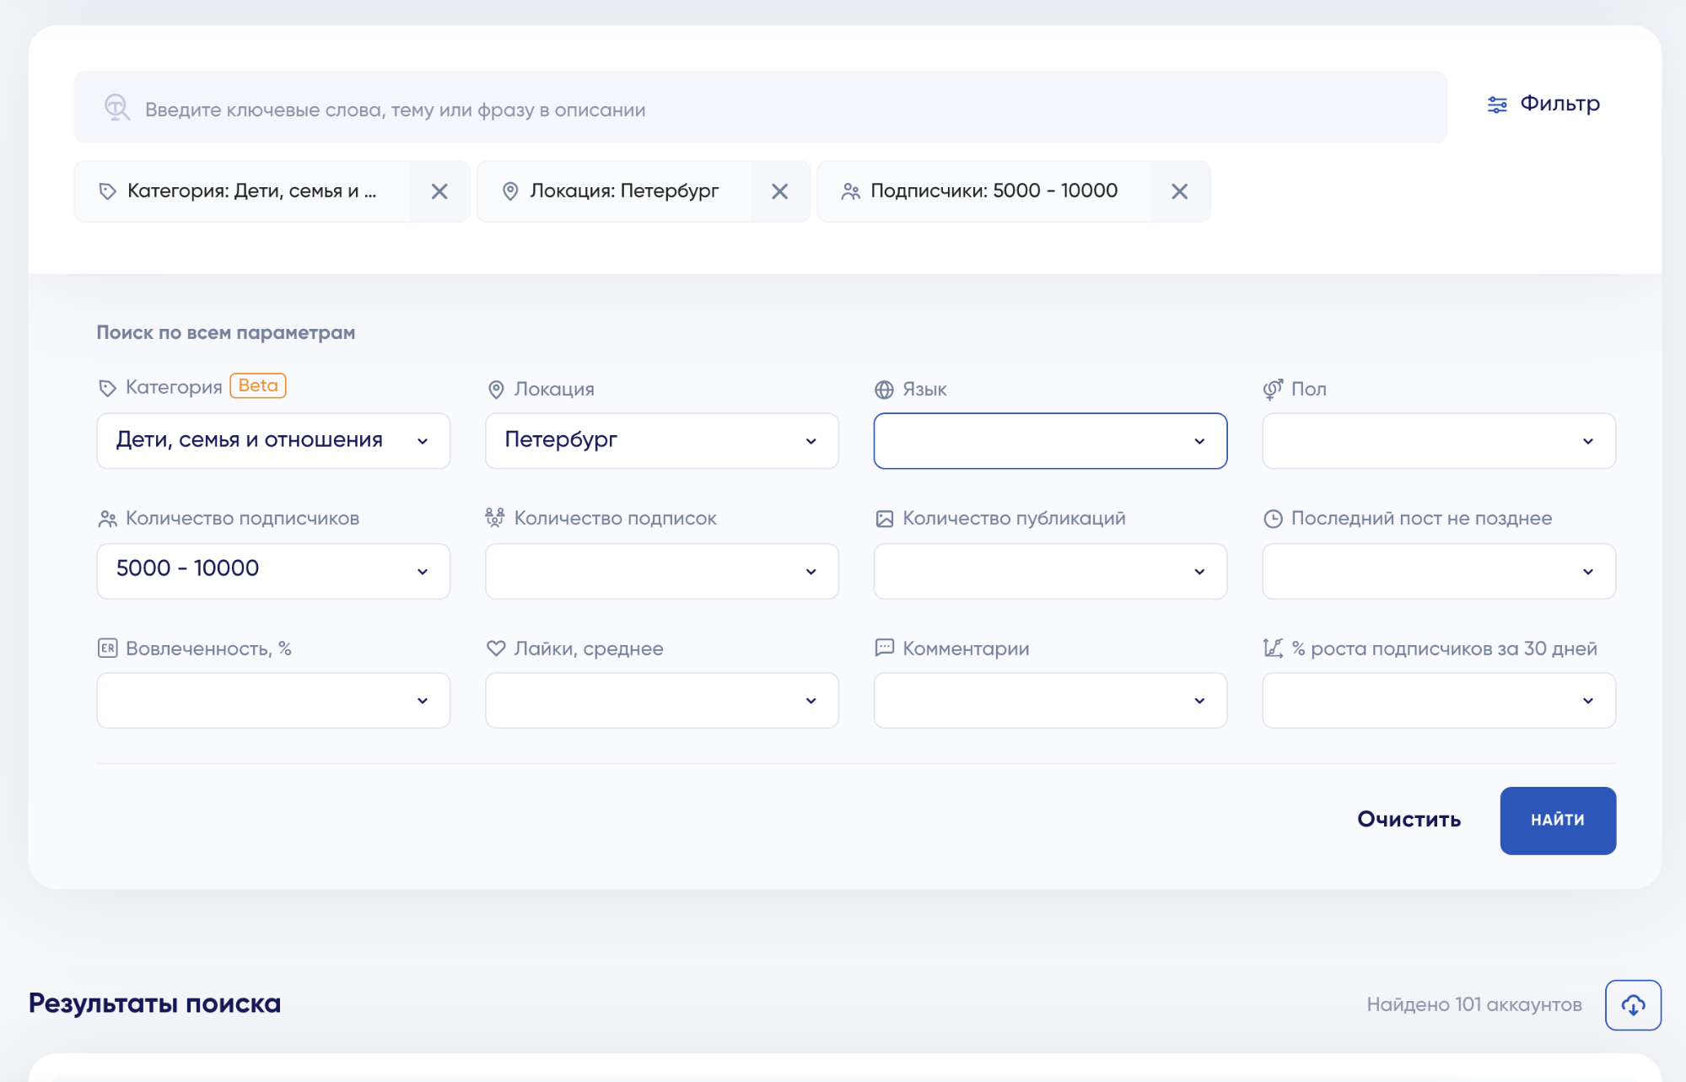This screenshot has width=1686, height=1082.
Task: Open the Лайки, среднее dropdown
Action: click(x=662, y=700)
